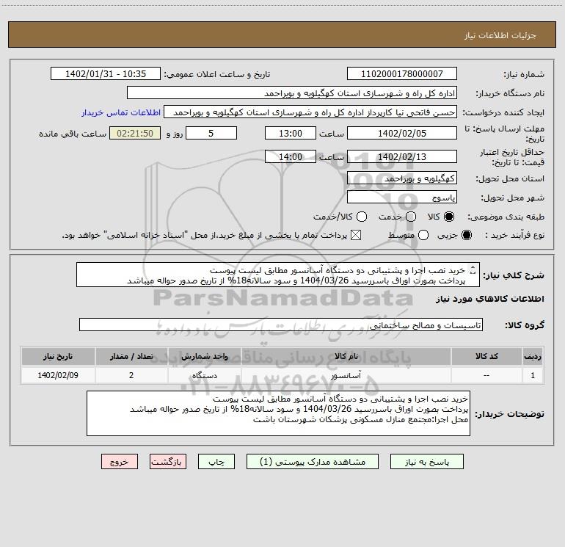Viewport: 565px width, 547px height.
Task: Select the کالا/خدمت radio button
Action: click(x=362, y=217)
